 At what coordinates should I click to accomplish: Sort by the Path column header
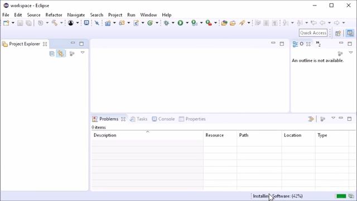[x=259, y=135]
